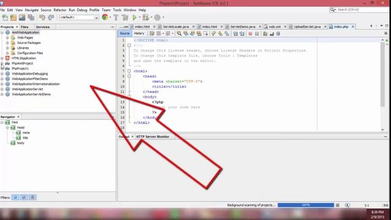The height and width of the screenshot is (220, 391).
Task: Click the notifications icon in status bar
Action: [347, 205]
